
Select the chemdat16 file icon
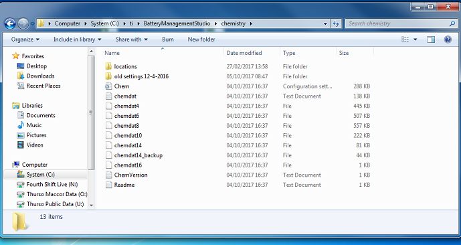tap(108, 165)
